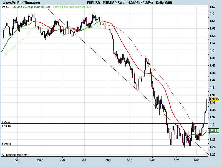Select the 1.3037 horizontal line label

pos(6,122)
